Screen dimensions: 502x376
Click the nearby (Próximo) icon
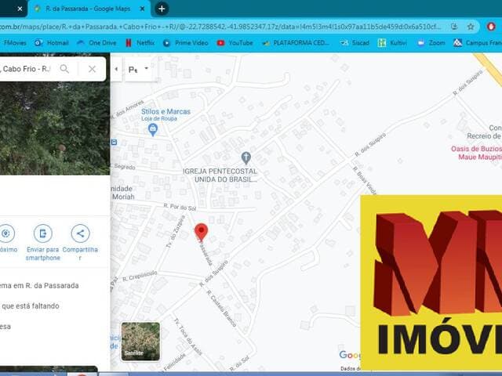(x=5, y=233)
